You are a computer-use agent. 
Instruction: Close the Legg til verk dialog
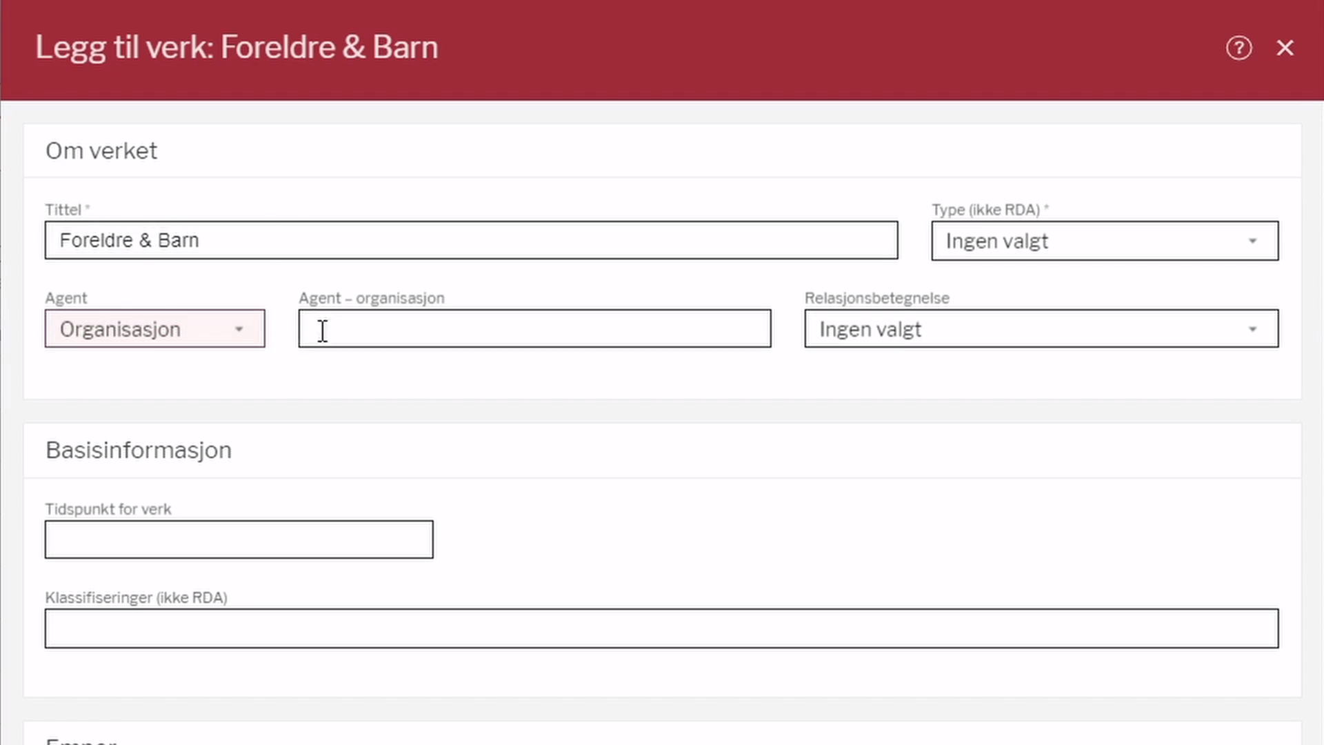tap(1285, 48)
